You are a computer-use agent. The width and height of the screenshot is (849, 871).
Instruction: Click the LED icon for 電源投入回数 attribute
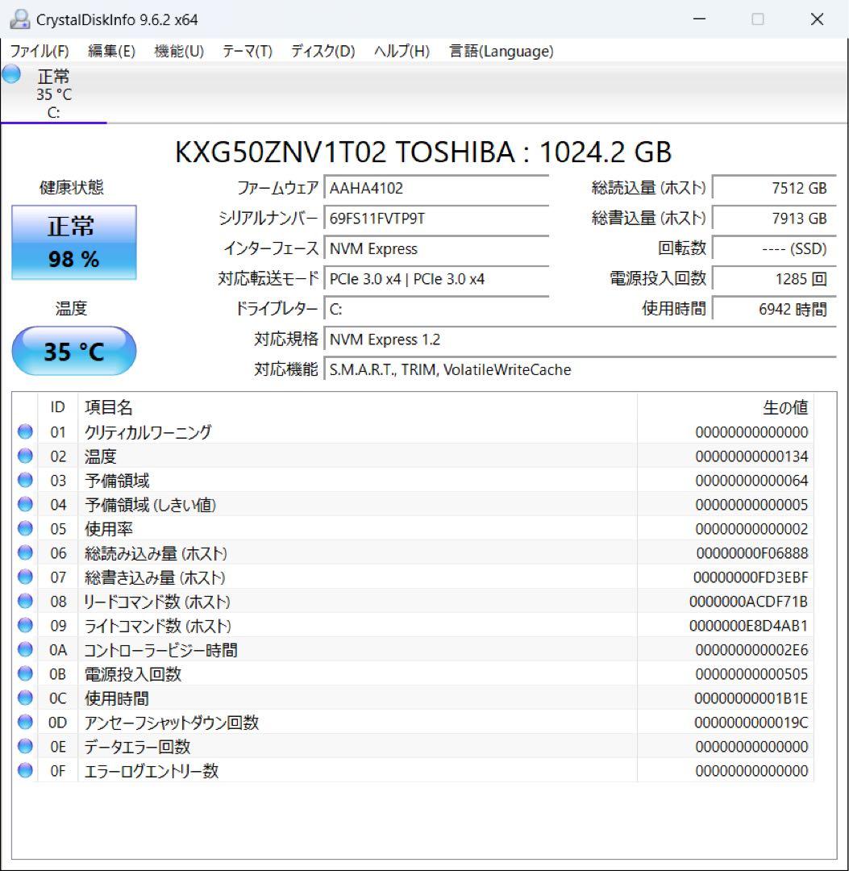tap(24, 673)
